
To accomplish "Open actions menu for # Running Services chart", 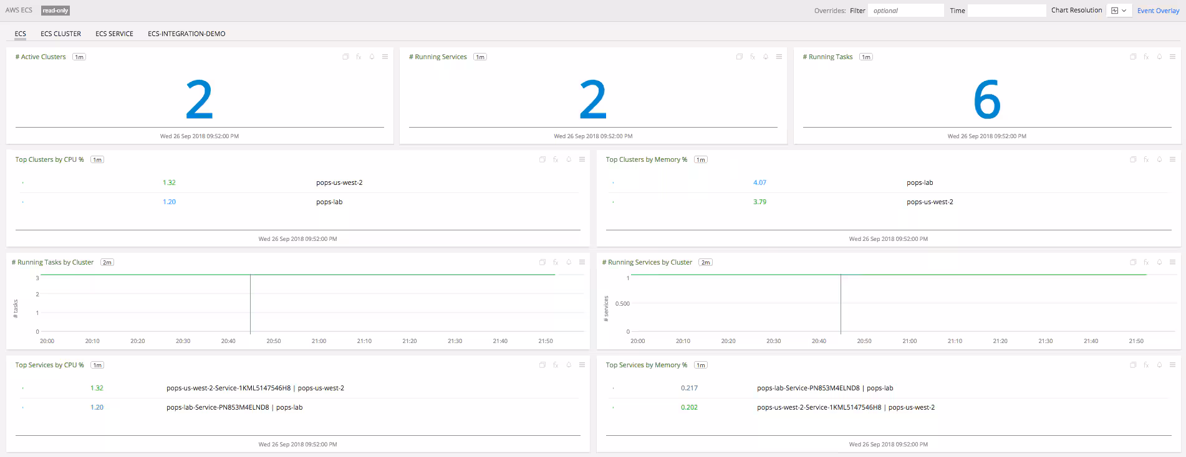I will pos(779,57).
